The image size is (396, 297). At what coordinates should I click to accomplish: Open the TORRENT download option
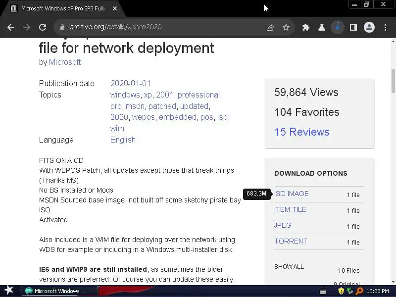(x=291, y=241)
